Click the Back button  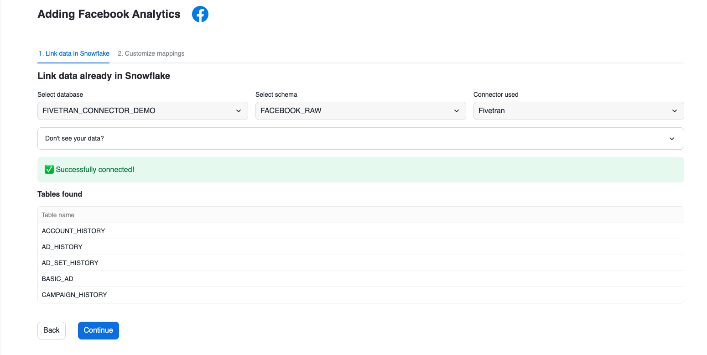[52, 330]
